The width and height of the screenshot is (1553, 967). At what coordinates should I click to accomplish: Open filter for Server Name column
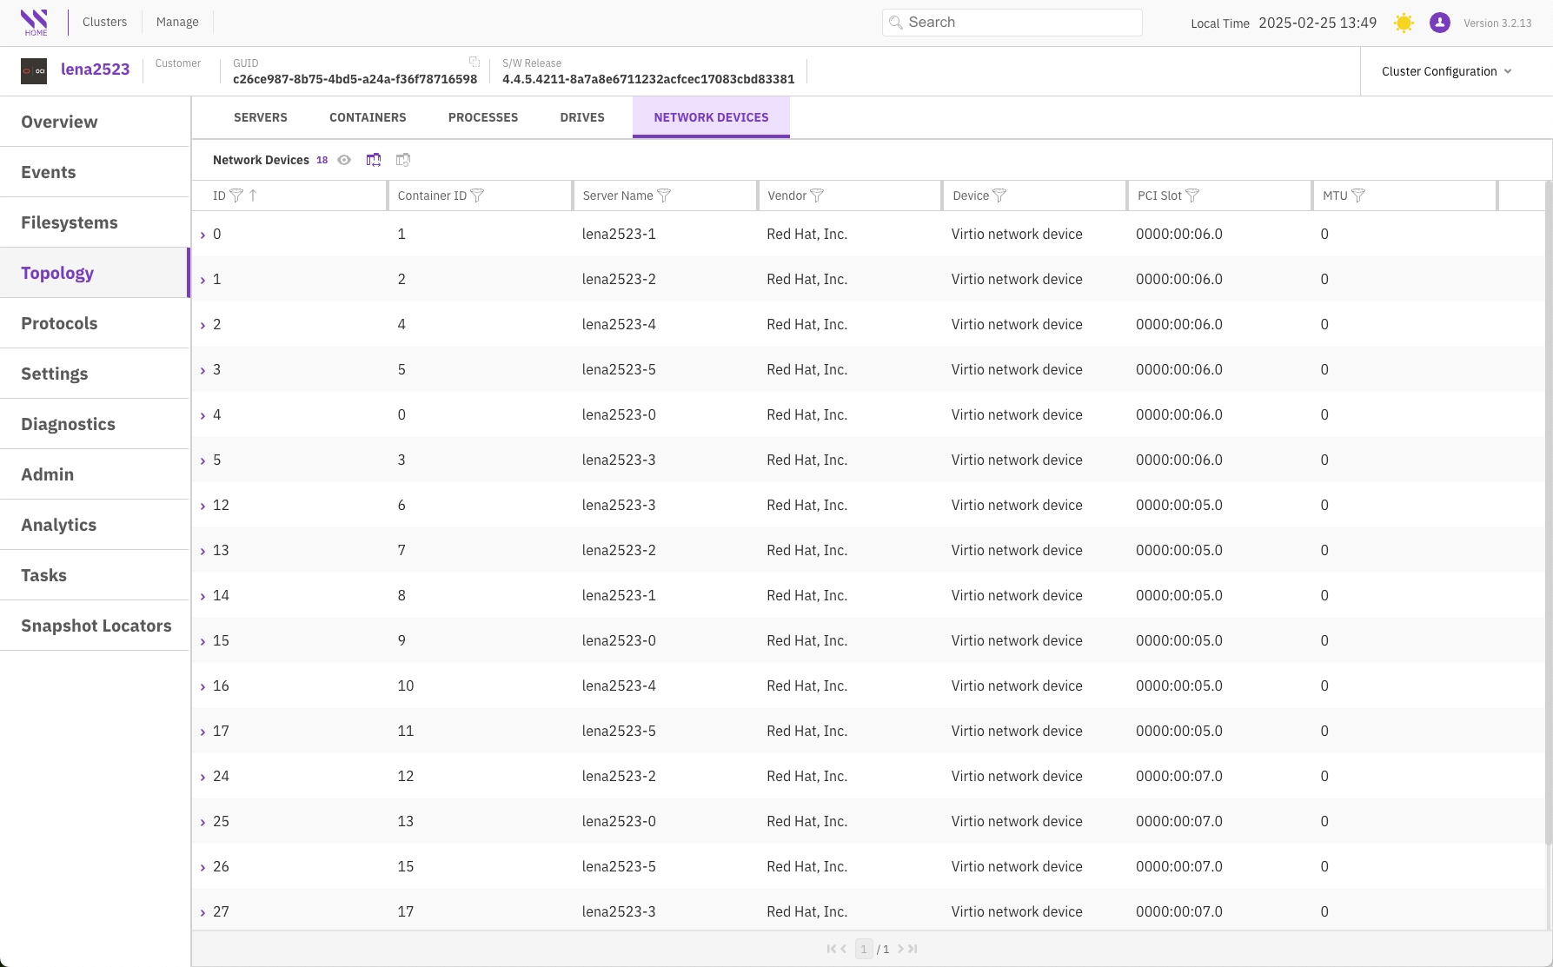pyautogui.click(x=664, y=195)
